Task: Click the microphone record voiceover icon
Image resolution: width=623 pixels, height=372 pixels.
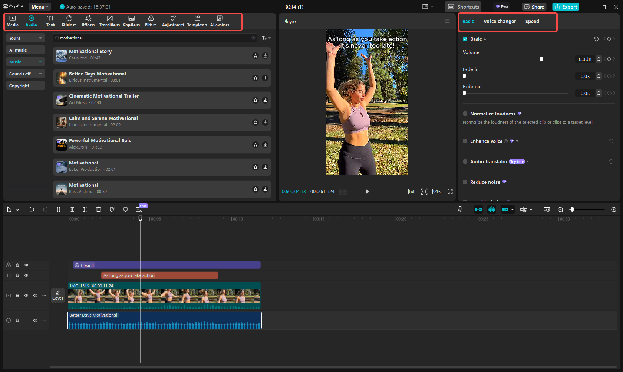Action: point(460,210)
